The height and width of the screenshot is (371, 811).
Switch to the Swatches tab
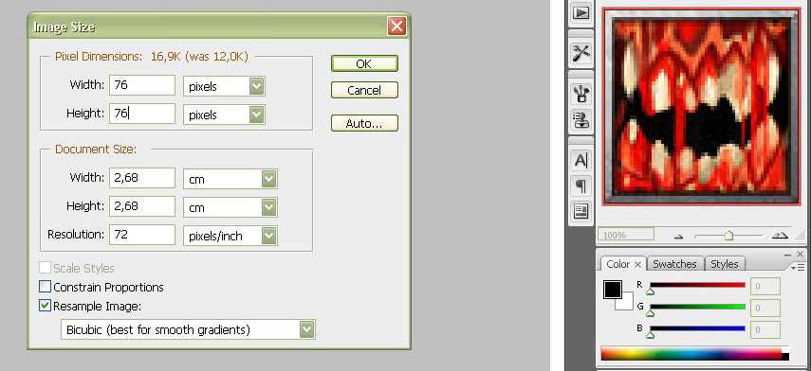(x=674, y=264)
